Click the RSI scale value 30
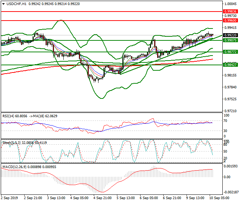This screenshot has width=239, height=202. (226, 131)
